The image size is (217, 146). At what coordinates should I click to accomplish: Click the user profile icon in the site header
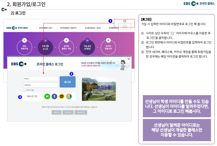tap(125, 21)
